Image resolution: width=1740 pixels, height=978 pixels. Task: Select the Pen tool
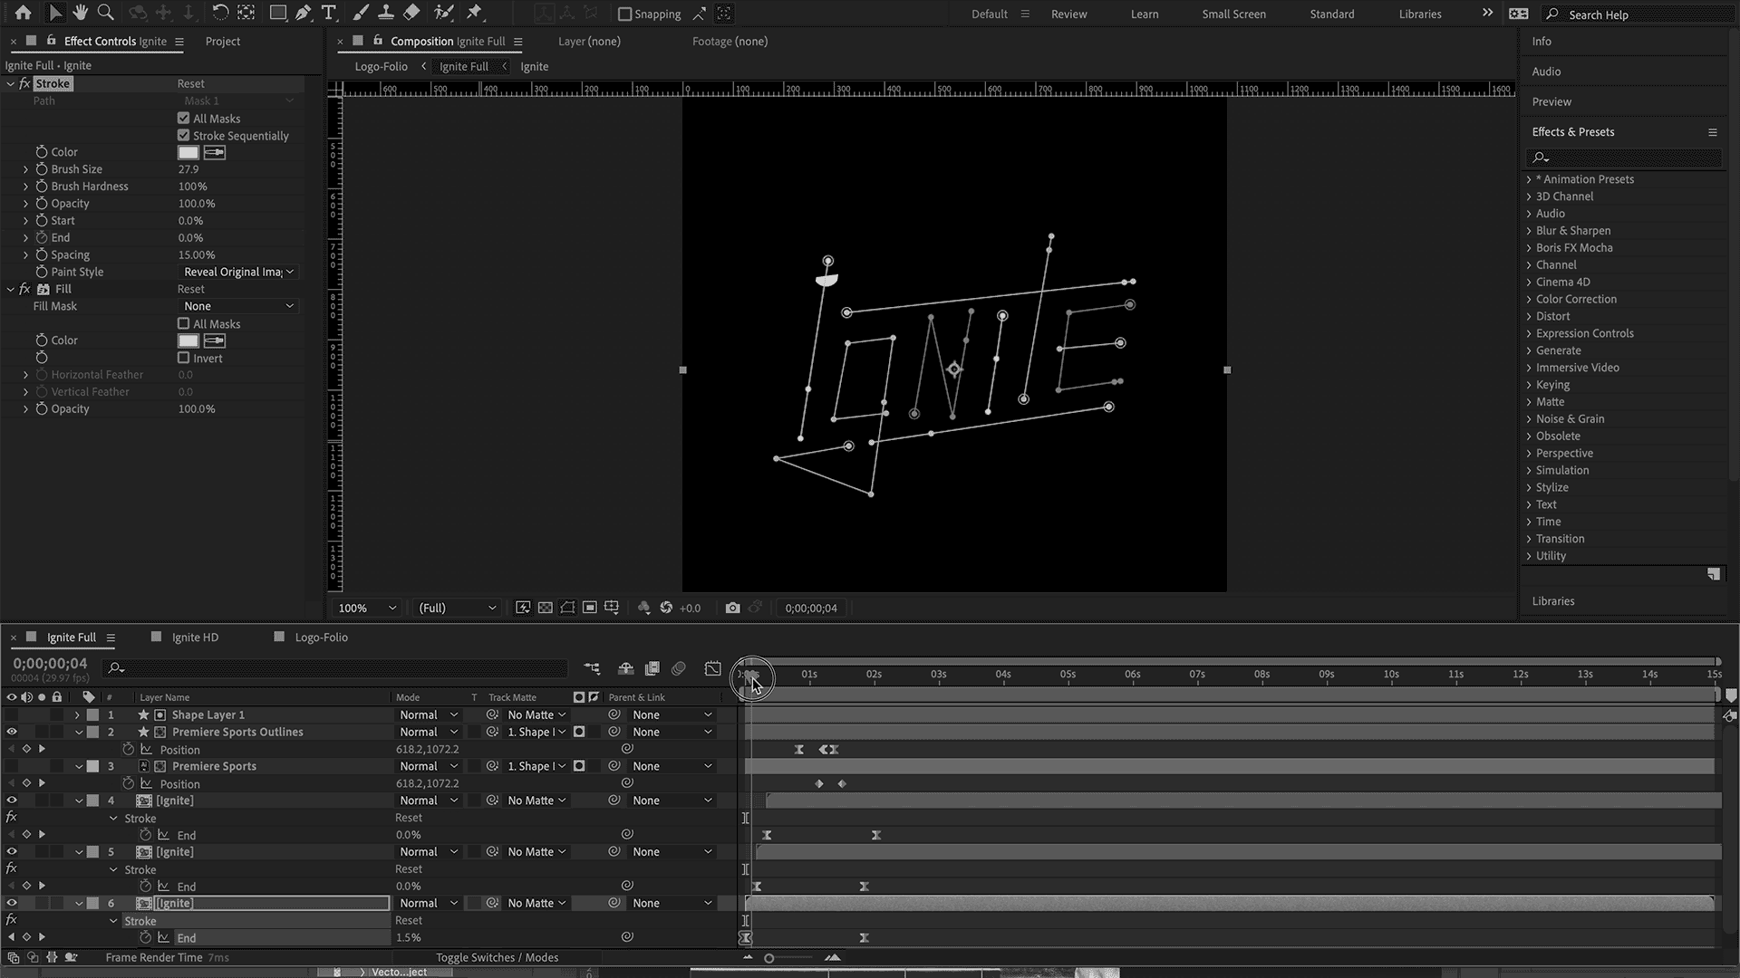pyautogui.click(x=303, y=13)
